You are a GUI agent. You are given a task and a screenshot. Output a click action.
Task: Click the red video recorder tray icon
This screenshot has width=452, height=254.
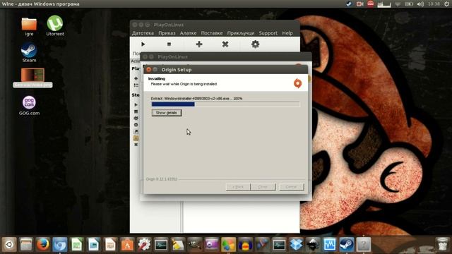coord(359,4)
